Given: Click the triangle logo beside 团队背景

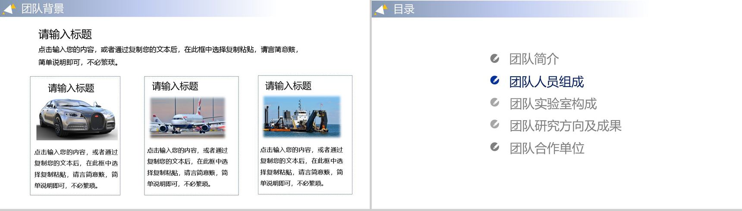Looking at the screenshot, I should point(9,9).
